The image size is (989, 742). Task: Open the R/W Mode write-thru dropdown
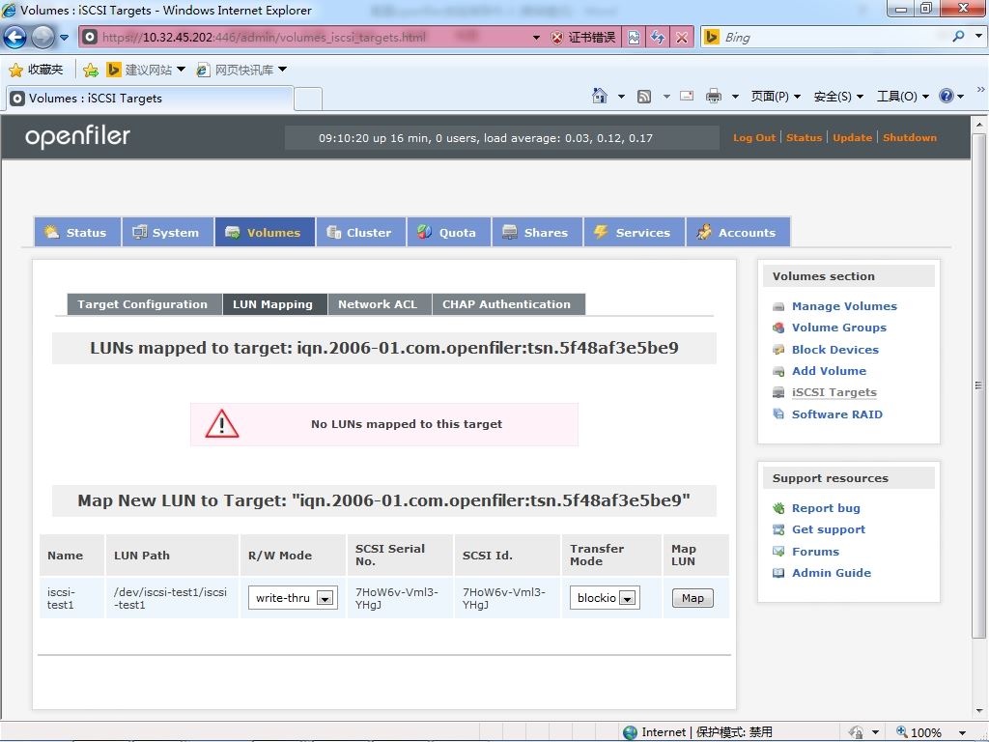293,598
